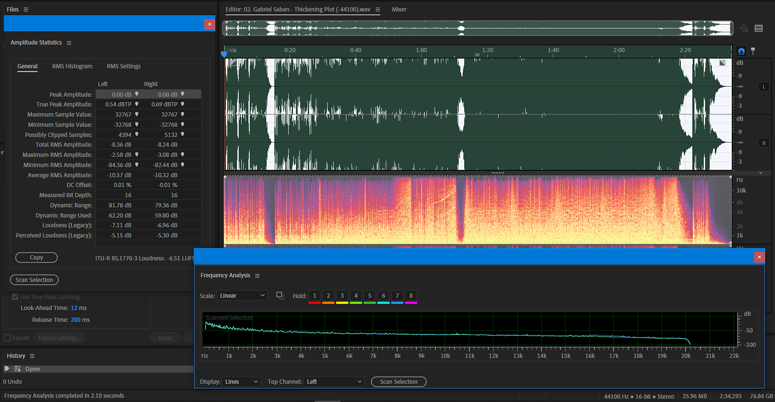Select the Mixer tab
The image size is (775, 402).
pos(399,9)
